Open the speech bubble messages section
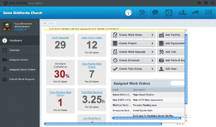This screenshot has height=127, width=216. pyautogui.click(x=155, y=13)
